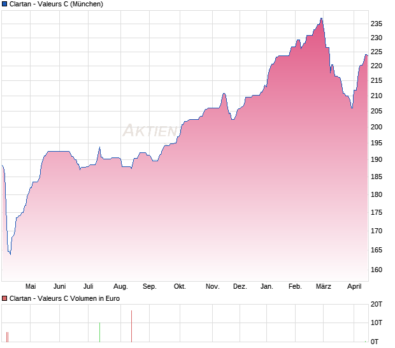Click the 'Dez.' month label
Image resolution: width=395 pixels, height=348 pixels.
point(240,287)
